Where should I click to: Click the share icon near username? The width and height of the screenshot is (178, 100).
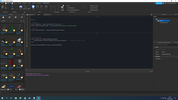165,3
